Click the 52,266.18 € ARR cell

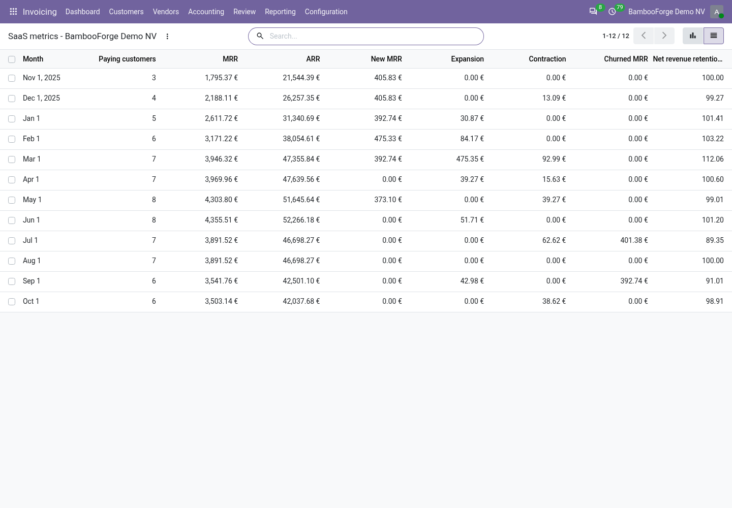coord(301,220)
